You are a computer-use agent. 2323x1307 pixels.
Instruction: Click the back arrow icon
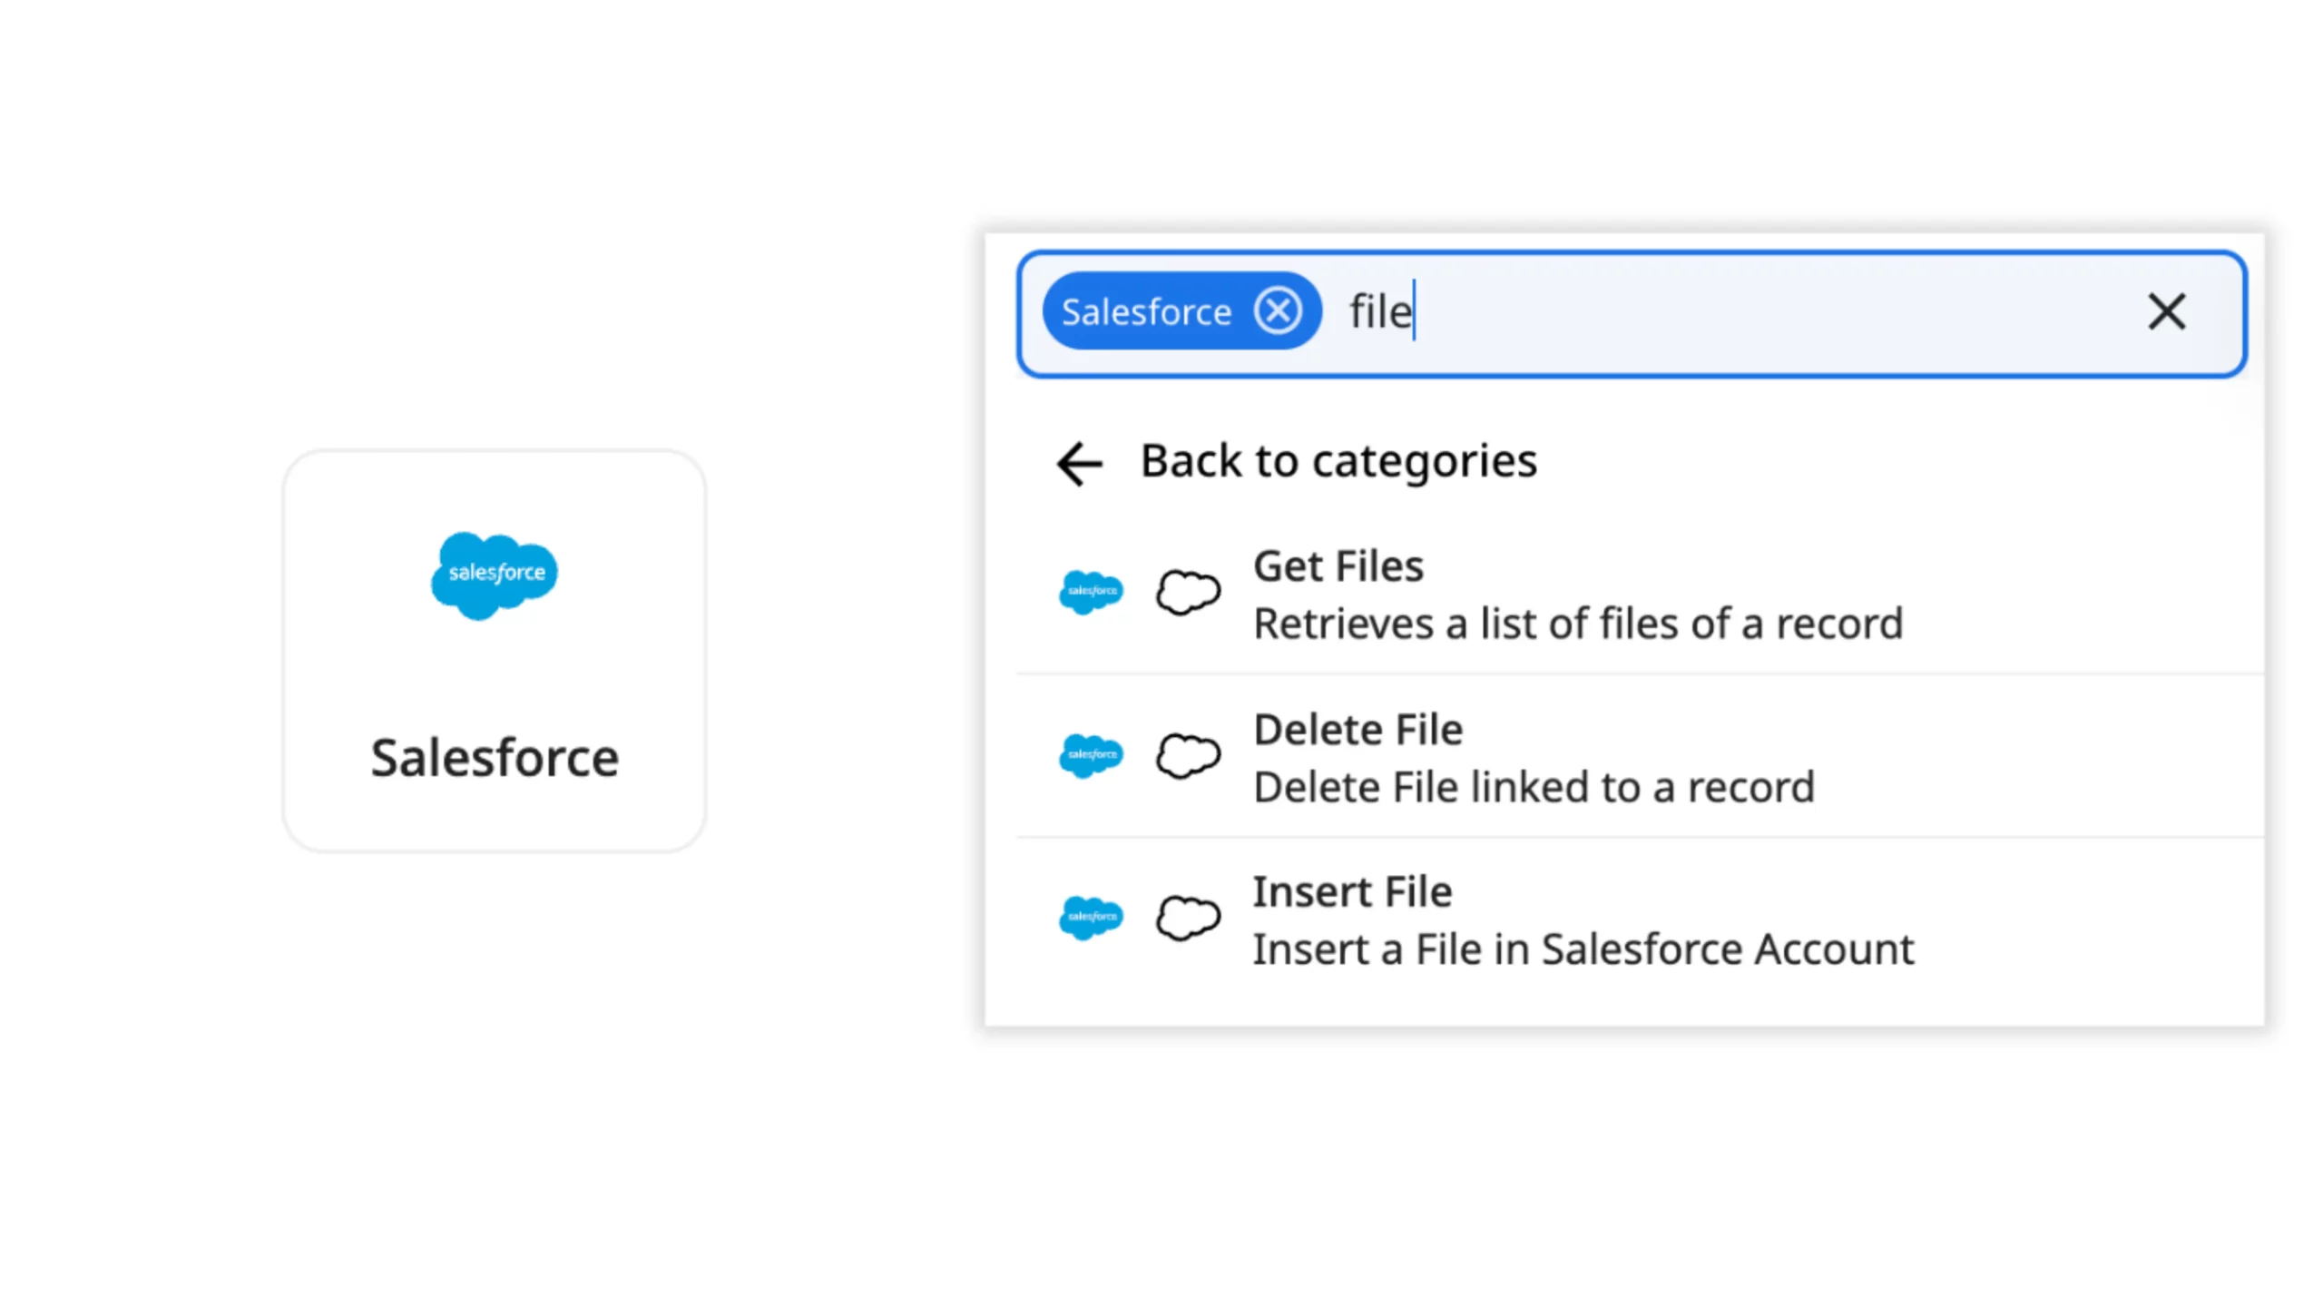click(x=1079, y=463)
